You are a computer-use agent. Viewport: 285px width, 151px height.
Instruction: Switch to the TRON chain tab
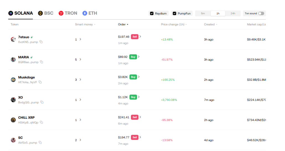coord(68,13)
